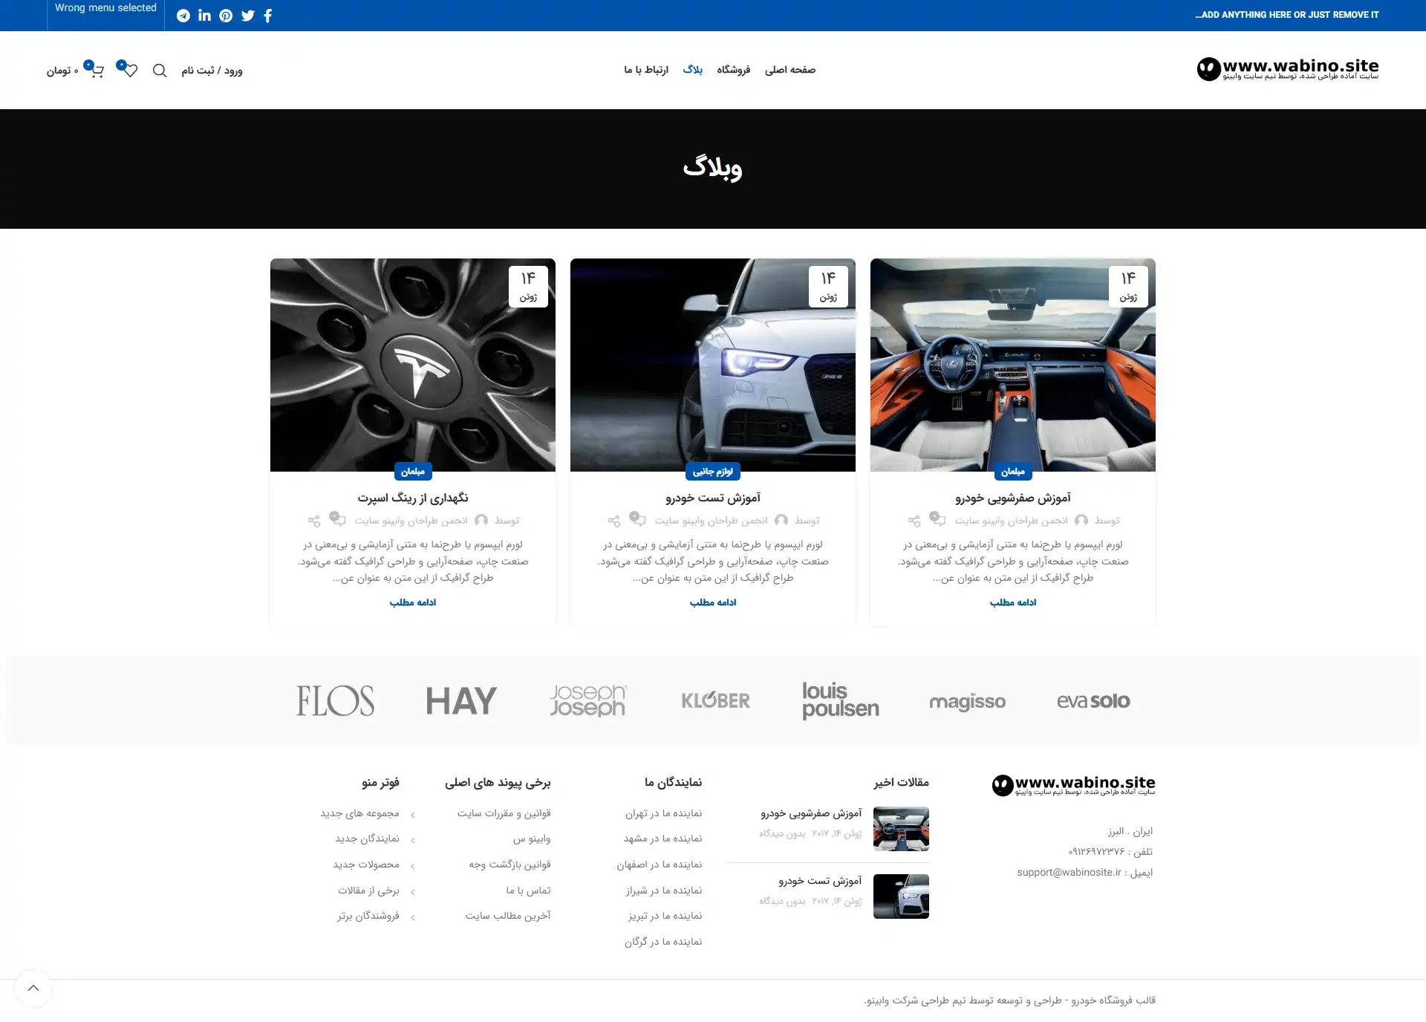
Task: Open the shopping cart icon
Action: (x=94, y=69)
